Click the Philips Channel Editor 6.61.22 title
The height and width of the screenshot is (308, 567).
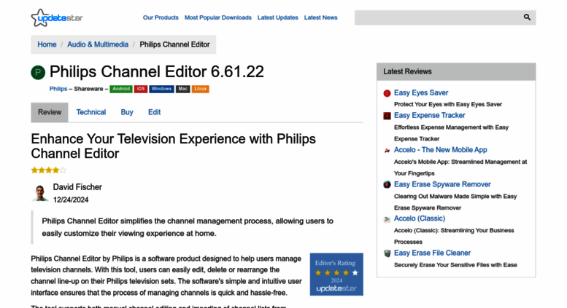pyautogui.click(x=157, y=72)
